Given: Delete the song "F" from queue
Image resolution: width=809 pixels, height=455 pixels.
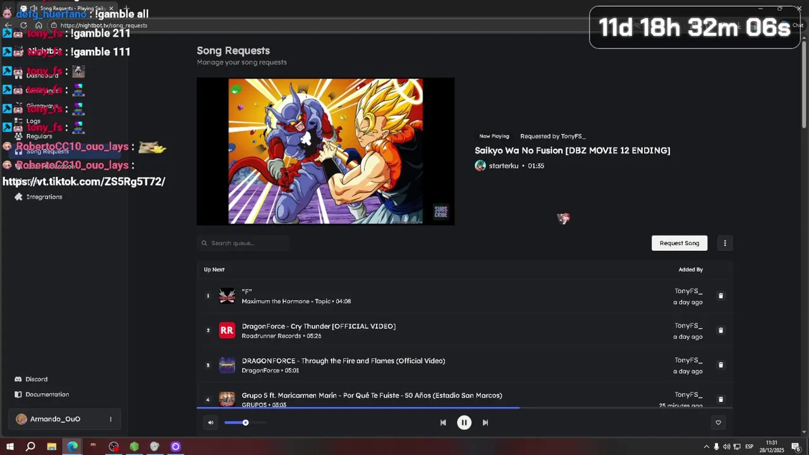Looking at the screenshot, I should point(721,296).
